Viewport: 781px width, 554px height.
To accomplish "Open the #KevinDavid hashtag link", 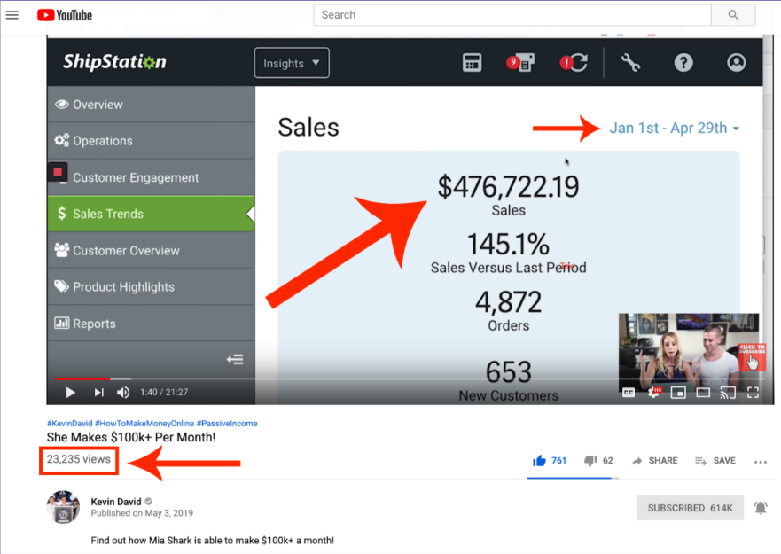I will [x=70, y=424].
